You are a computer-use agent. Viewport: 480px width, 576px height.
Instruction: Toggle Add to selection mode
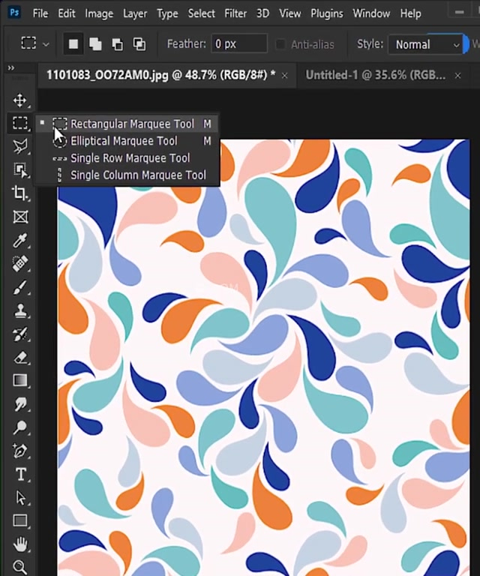coord(95,44)
